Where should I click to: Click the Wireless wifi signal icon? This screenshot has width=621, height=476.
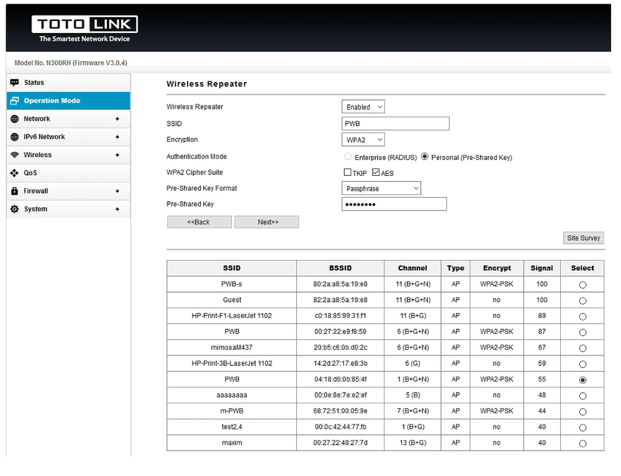coord(15,155)
